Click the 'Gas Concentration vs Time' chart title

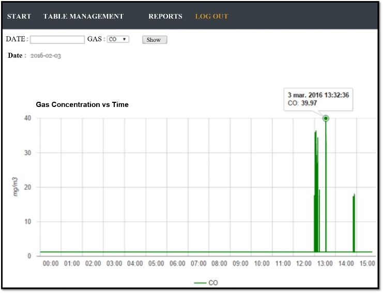pos(82,104)
